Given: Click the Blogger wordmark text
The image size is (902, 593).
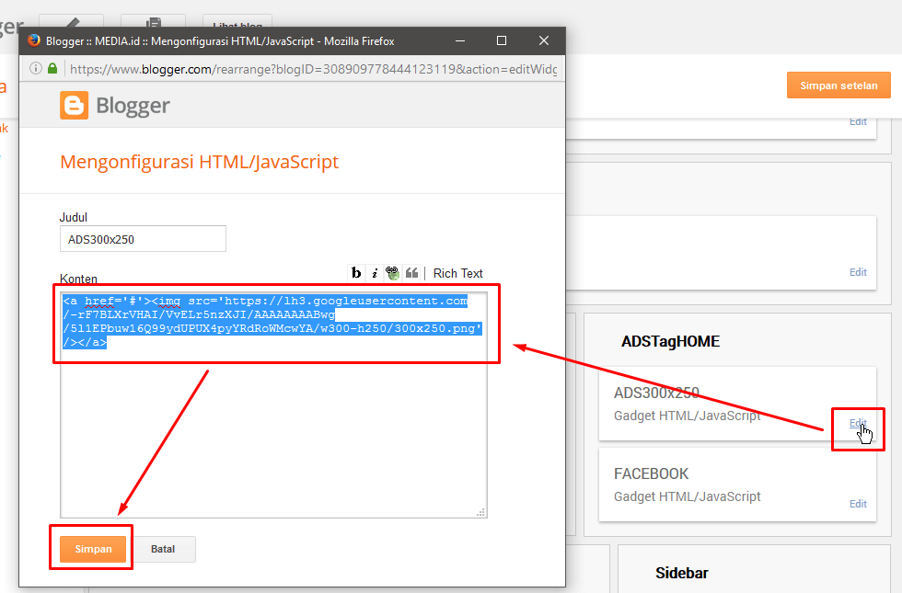Looking at the screenshot, I should coord(133,106).
